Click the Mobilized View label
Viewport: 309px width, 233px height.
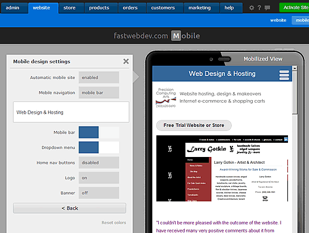pyautogui.click(x=263, y=59)
